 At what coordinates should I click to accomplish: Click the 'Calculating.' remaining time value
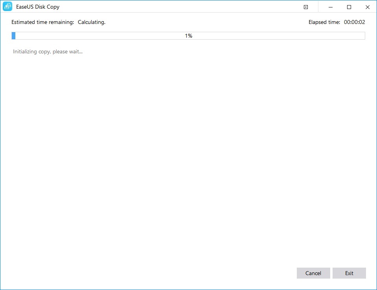92,22
